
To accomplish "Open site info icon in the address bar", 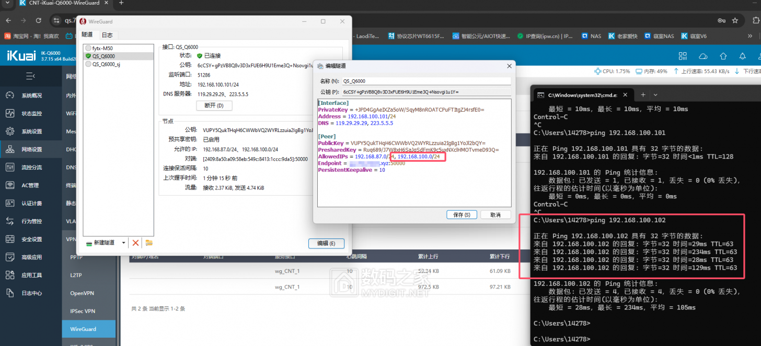I will tap(57, 20).
